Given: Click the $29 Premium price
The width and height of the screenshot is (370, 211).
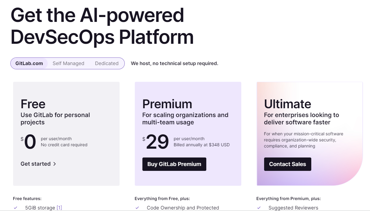Looking at the screenshot, I should pos(157,142).
